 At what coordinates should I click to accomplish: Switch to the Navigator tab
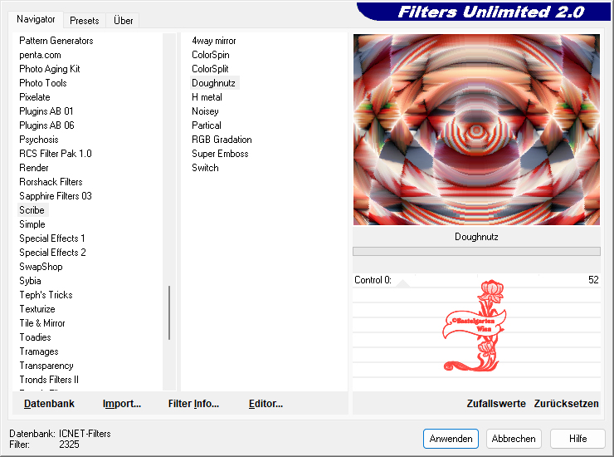point(36,19)
